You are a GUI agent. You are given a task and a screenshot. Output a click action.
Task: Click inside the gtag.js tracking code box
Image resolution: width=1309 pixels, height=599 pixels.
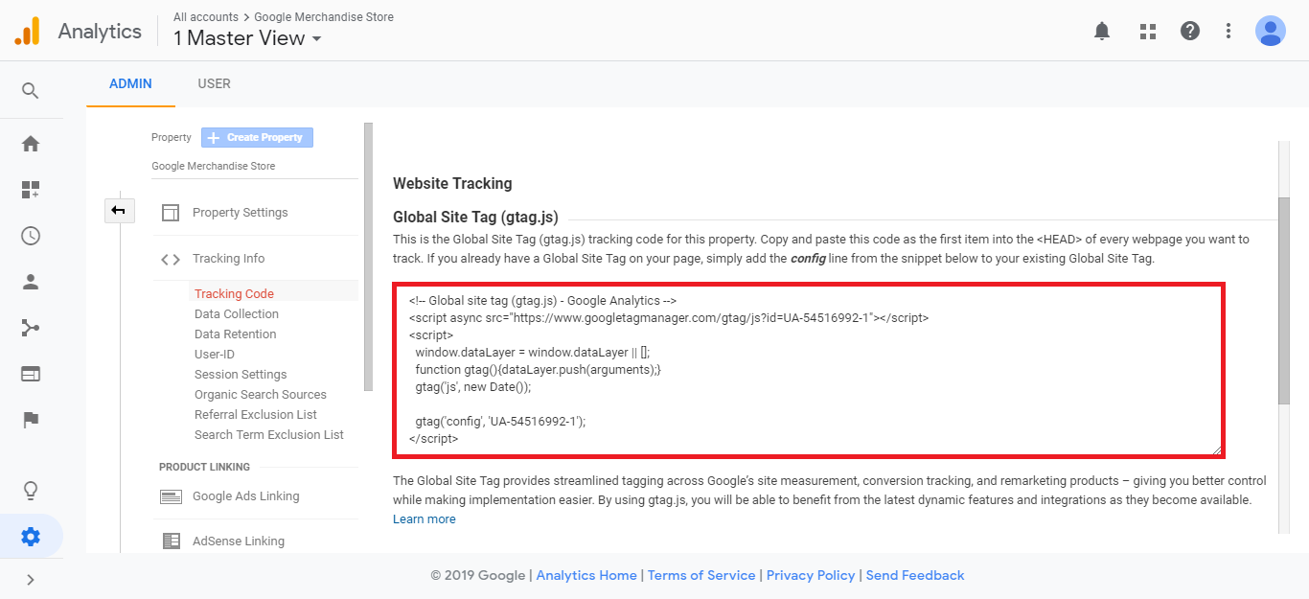[x=809, y=370]
